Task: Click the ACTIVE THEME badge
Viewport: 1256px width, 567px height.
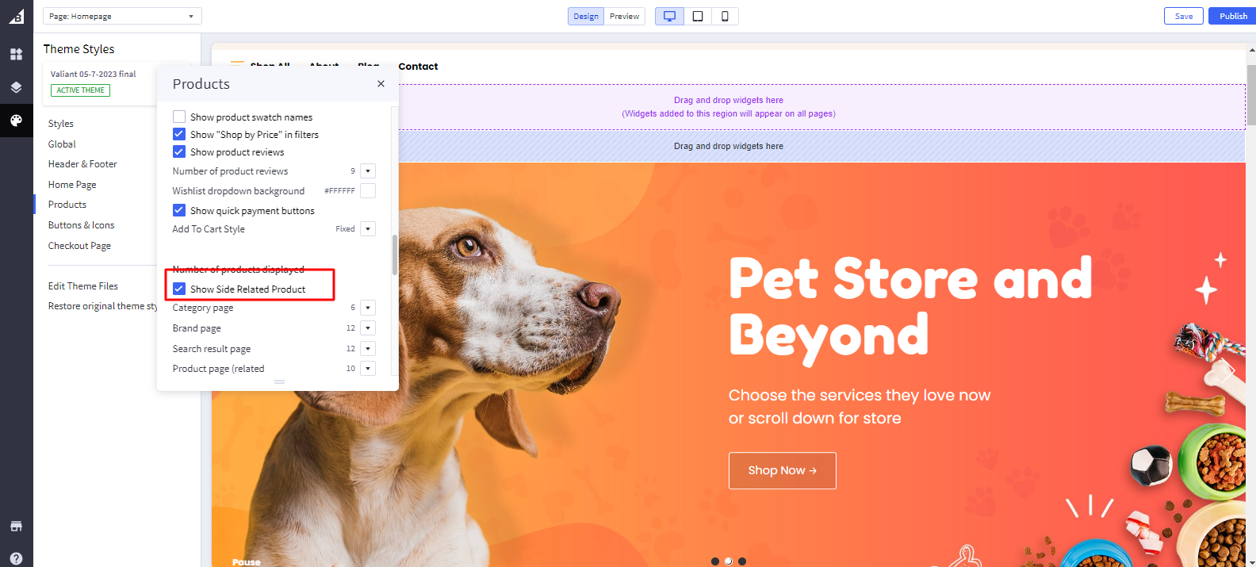Action: 81,90
